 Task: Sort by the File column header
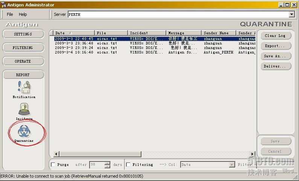pos(111,33)
